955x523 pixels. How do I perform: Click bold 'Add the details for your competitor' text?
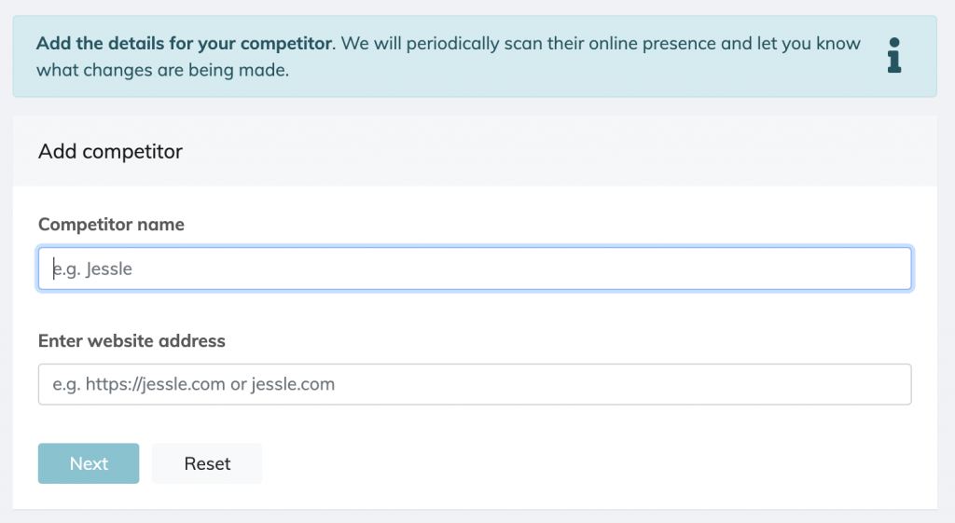(x=185, y=43)
